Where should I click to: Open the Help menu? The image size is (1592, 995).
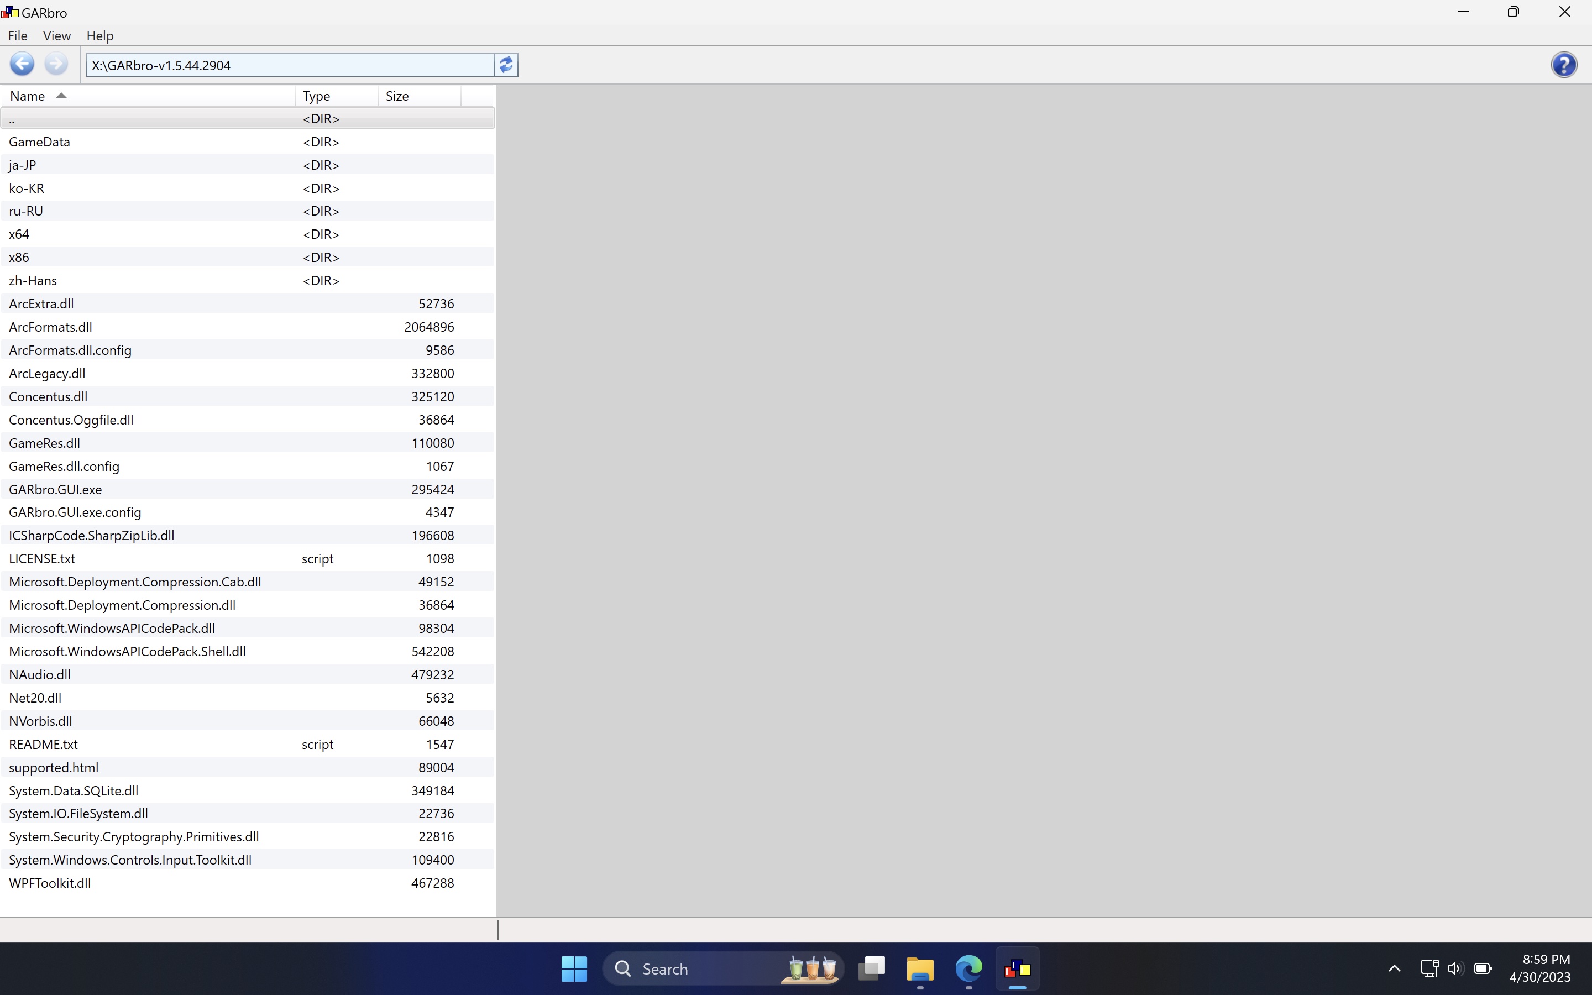pos(100,35)
